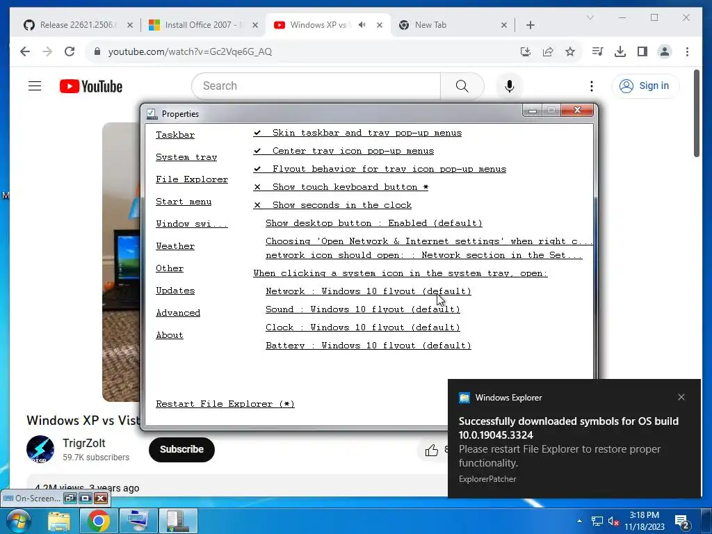Click the server tower taskbar icon

pos(177,521)
